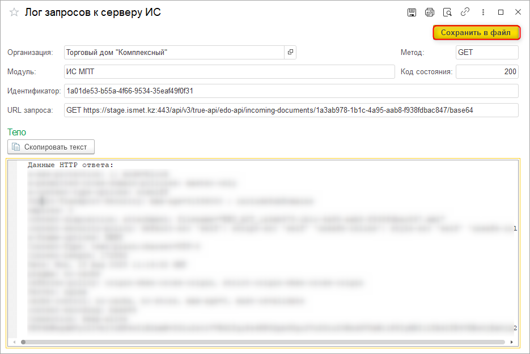Image resolution: width=530 pixels, height=354 pixels.
Task: Click inside the HTTP response body text area
Action: click(x=266, y=249)
